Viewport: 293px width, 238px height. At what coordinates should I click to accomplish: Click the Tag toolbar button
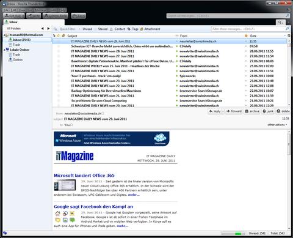[x=79, y=15]
